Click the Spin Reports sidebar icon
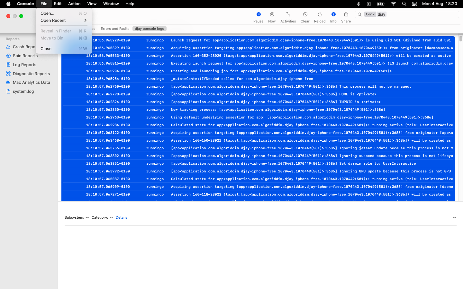Image resolution: width=463 pixels, height=289 pixels. pos(8,56)
